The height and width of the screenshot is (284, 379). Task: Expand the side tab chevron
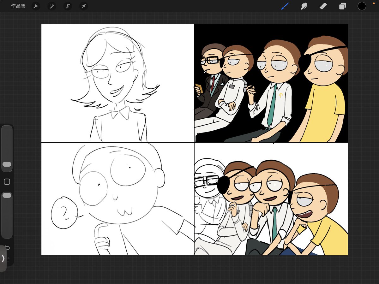3,258
